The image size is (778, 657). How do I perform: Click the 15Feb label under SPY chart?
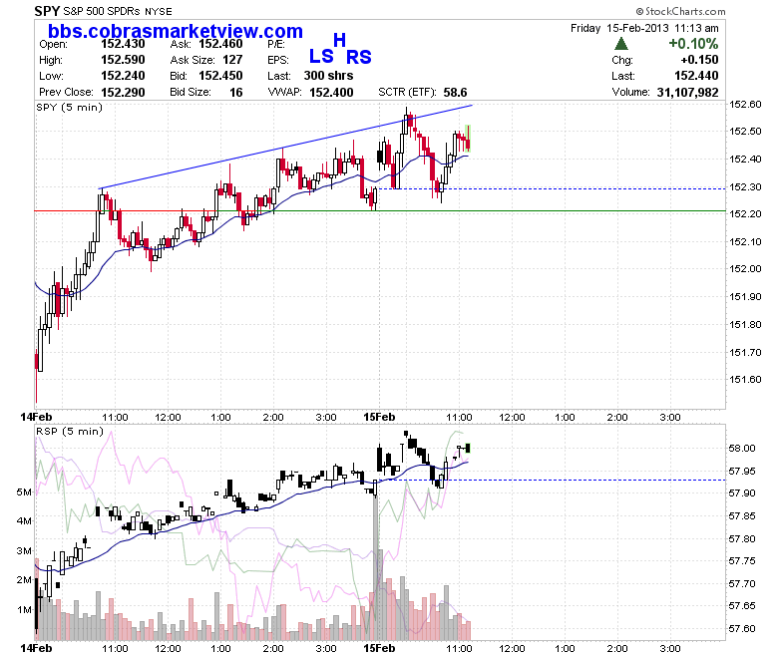pos(380,417)
